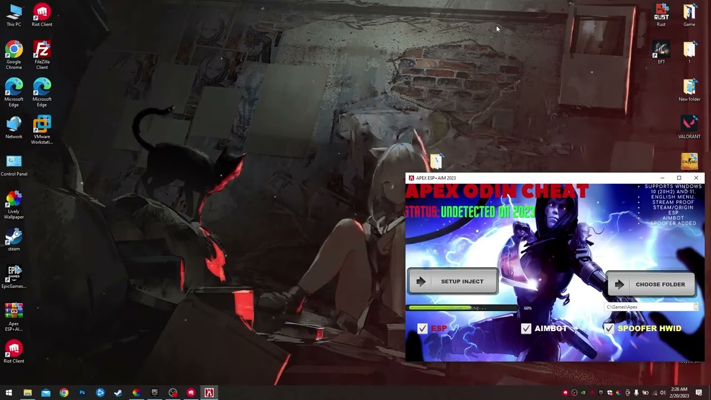Open the clock showing 2:26 AM
Viewport: 711px width, 400px height.
tap(679, 393)
